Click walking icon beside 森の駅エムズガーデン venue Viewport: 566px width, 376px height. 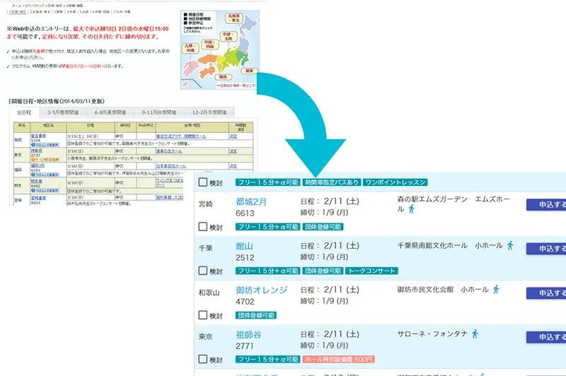tap(412, 209)
